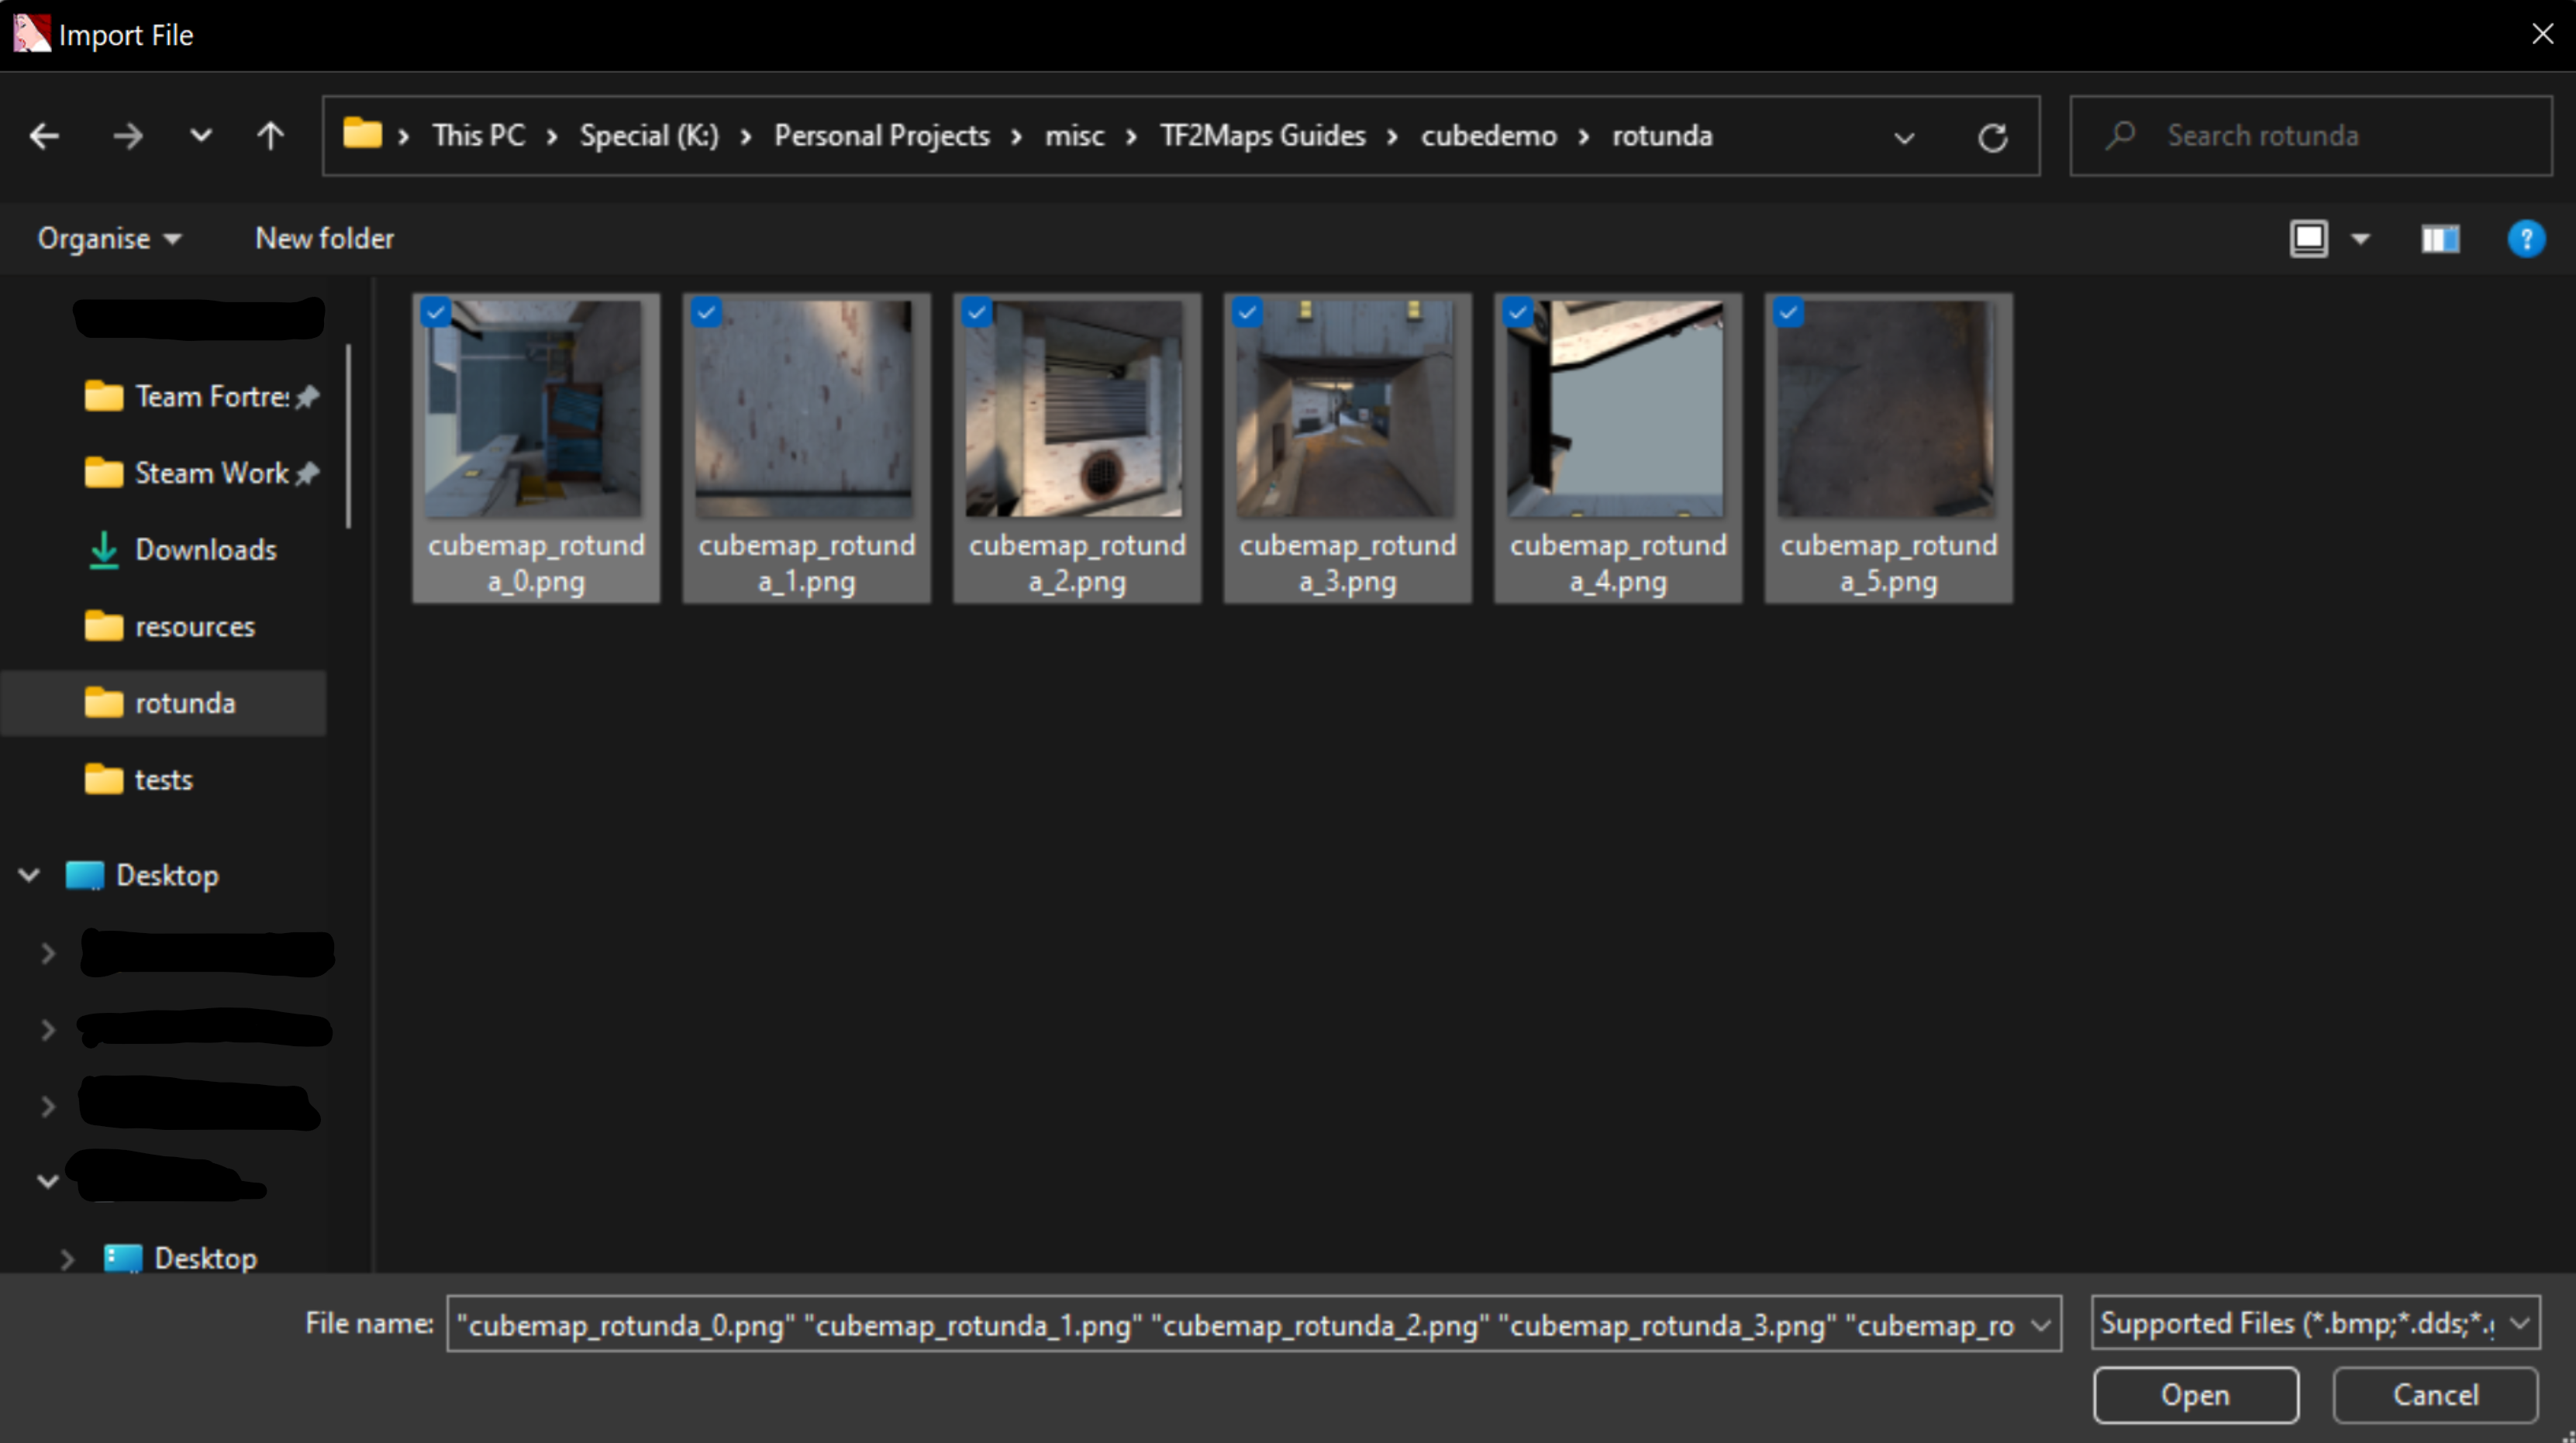Uncheck the cubemap_rotunda_3.png checkbox
The width and height of the screenshot is (2576, 1443).
point(1247,312)
